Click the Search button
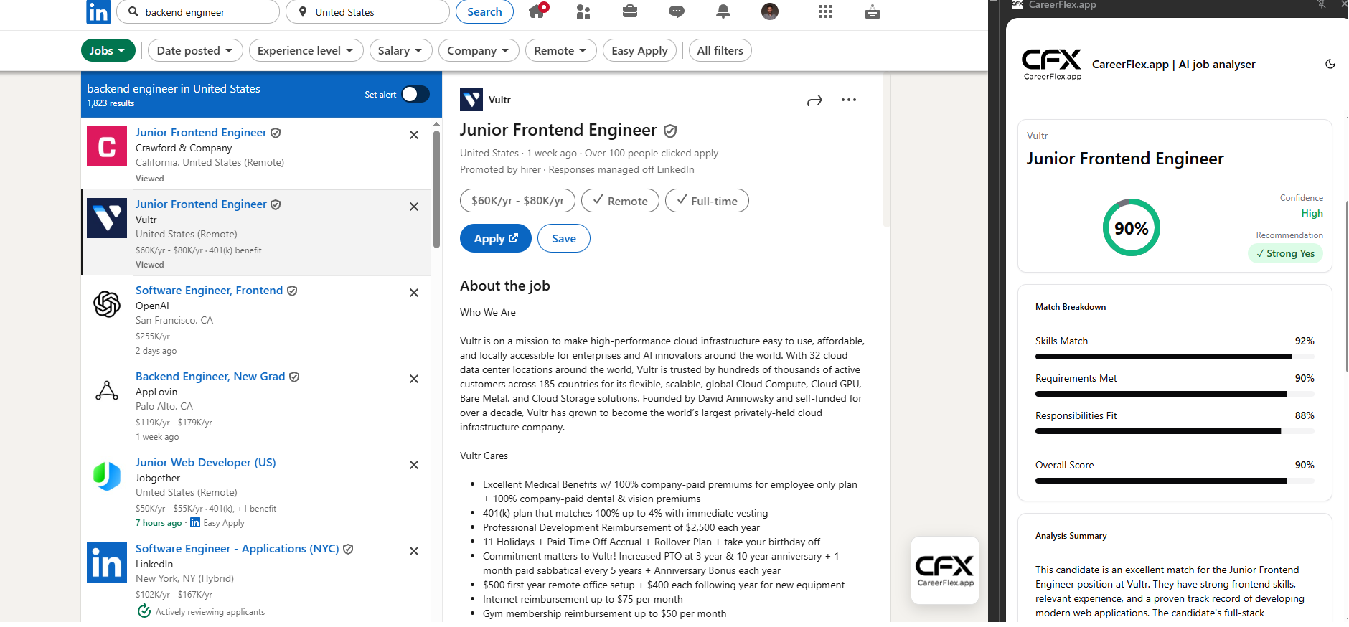Screen dimensions: 1349x627 (x=484, y=11)
